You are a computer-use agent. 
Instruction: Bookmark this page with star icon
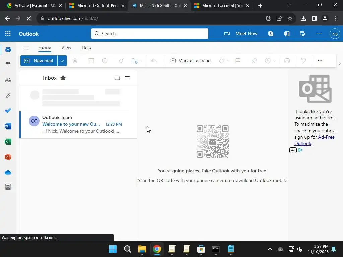pos(290,19)
